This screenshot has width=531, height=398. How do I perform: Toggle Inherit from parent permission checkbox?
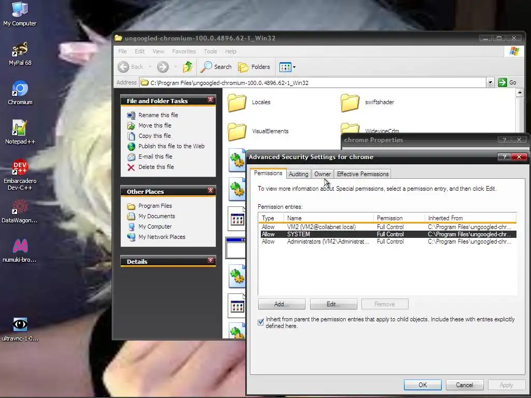pos(261,322)
